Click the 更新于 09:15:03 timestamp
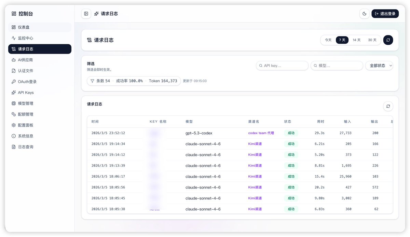Image resolution: width=410 pixels, height=237 pixels. [x=195, y=81]
